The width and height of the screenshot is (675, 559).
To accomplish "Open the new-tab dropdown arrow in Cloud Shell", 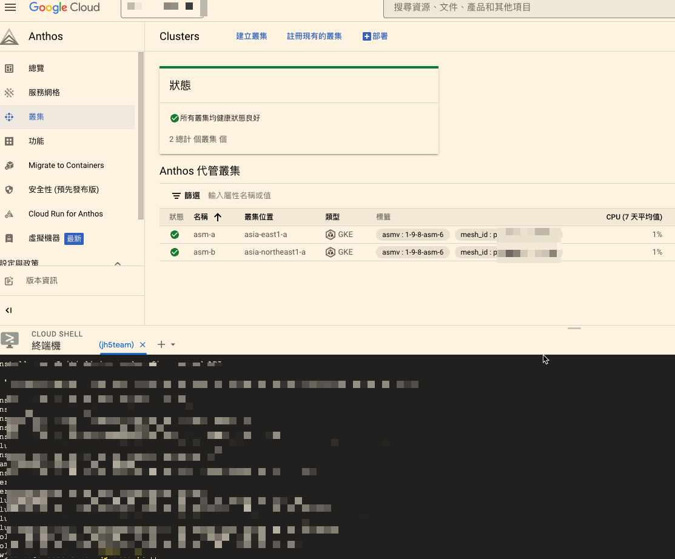I will (173, 345).
